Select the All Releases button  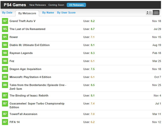[76, 5]
